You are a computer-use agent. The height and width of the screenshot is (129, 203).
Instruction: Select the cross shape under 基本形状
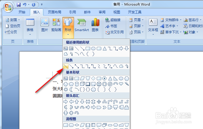pos(66,84)
